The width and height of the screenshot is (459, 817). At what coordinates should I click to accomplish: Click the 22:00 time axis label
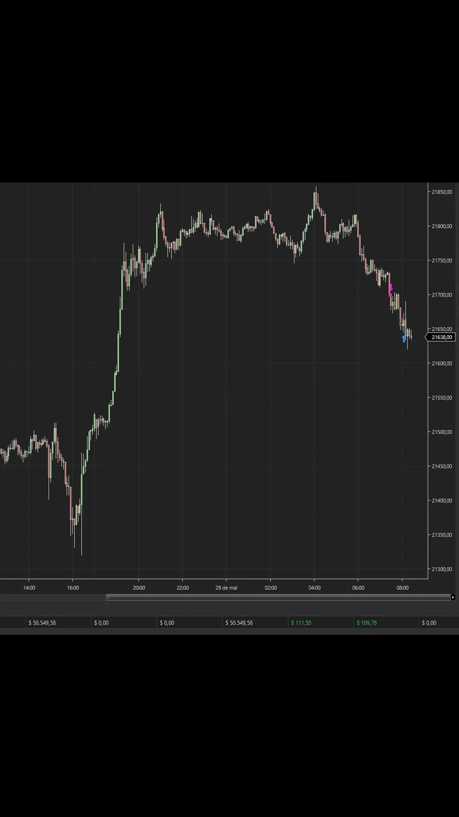(183, 588)
